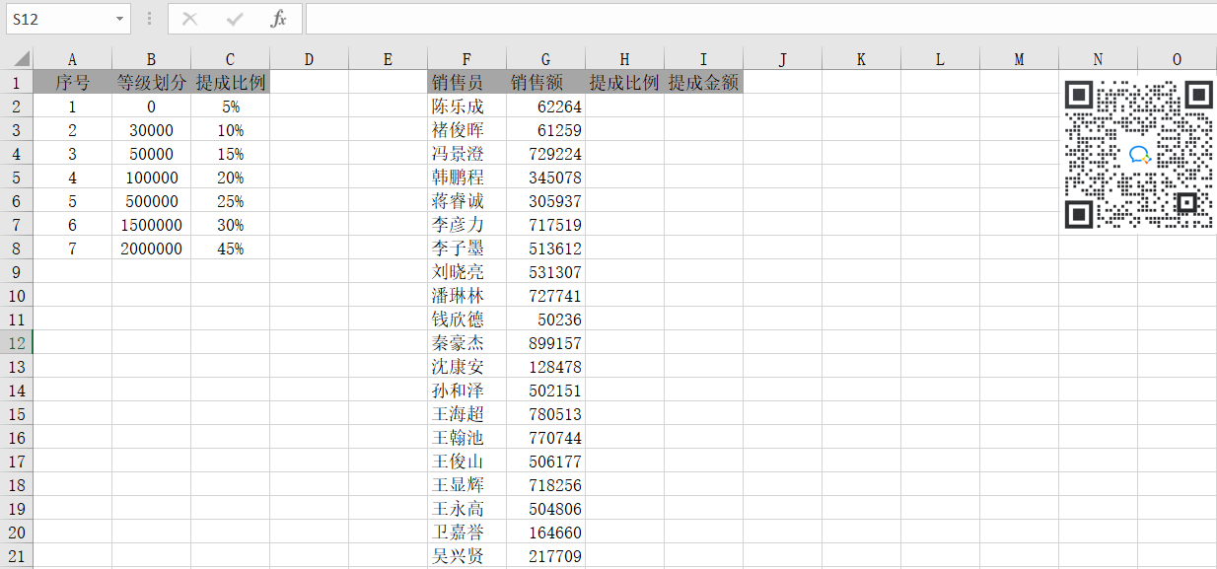Click salesperson cell 王显辉
The height and width of the screenshot is (569, 1217).
pos(466,485)
